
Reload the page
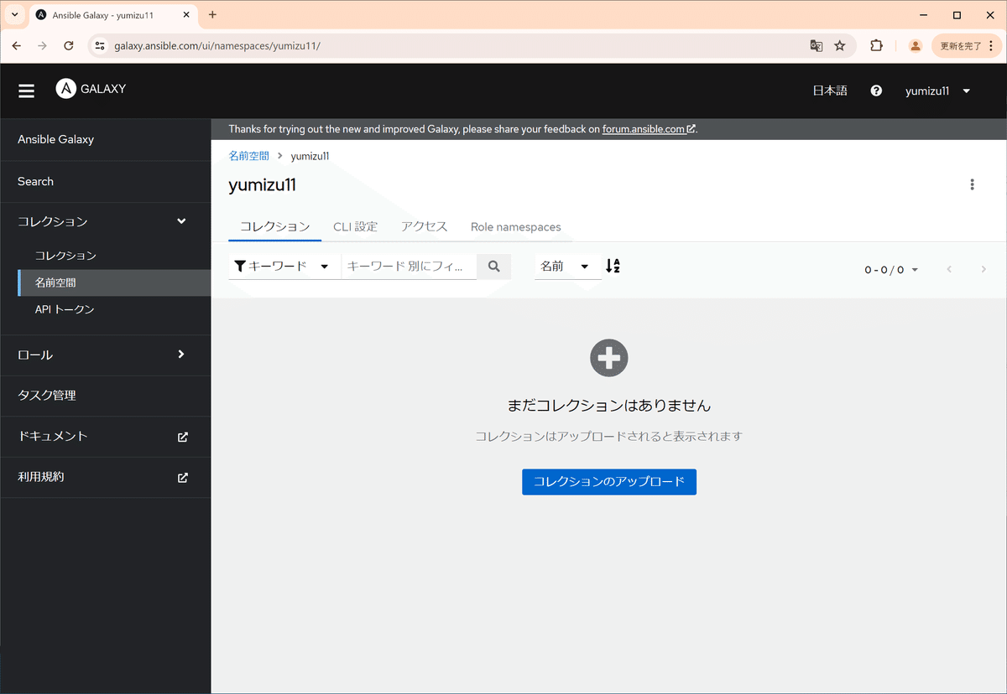coord(69,46)
